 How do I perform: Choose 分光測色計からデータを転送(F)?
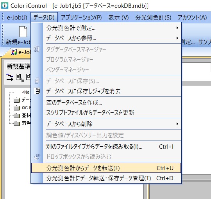[x=106, y=168]
